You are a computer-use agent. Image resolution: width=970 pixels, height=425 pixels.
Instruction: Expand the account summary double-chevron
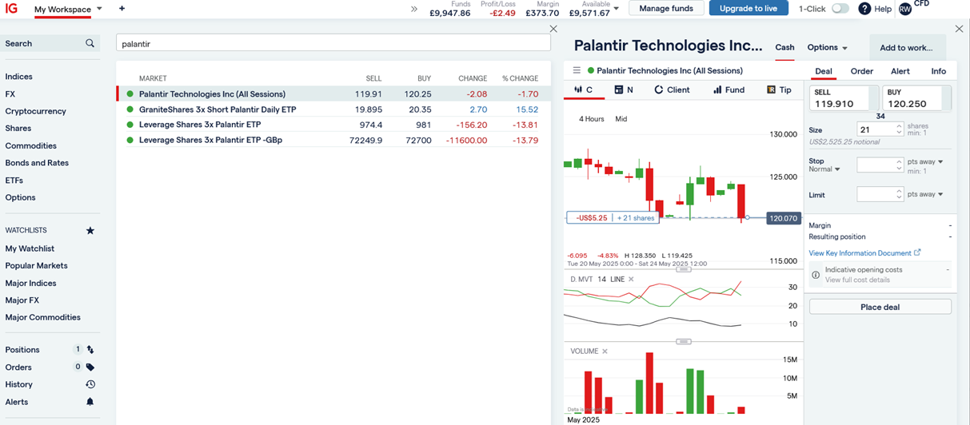(413, 9)
